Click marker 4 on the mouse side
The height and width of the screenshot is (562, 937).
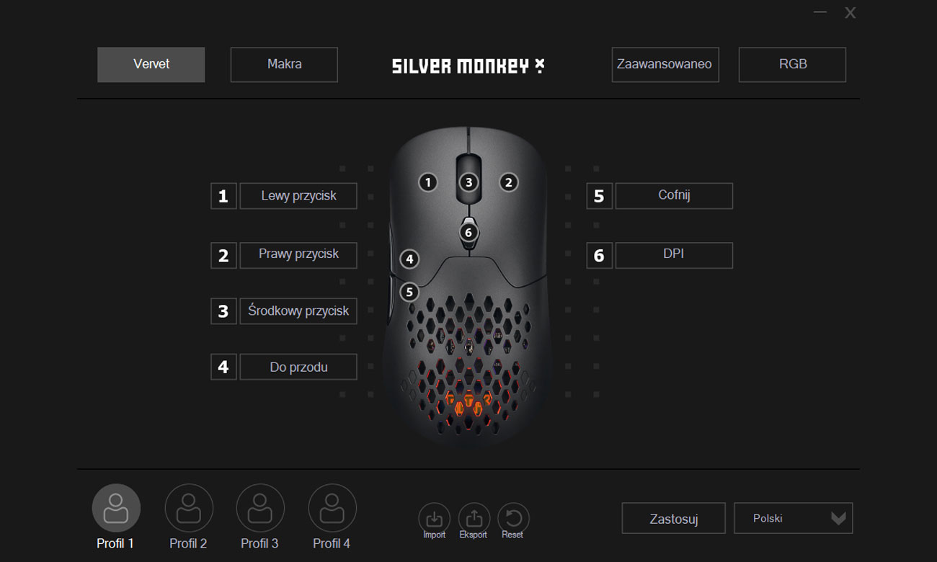coord(409,259)
